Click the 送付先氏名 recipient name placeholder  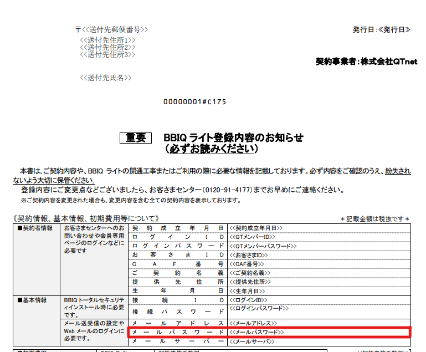105,78
